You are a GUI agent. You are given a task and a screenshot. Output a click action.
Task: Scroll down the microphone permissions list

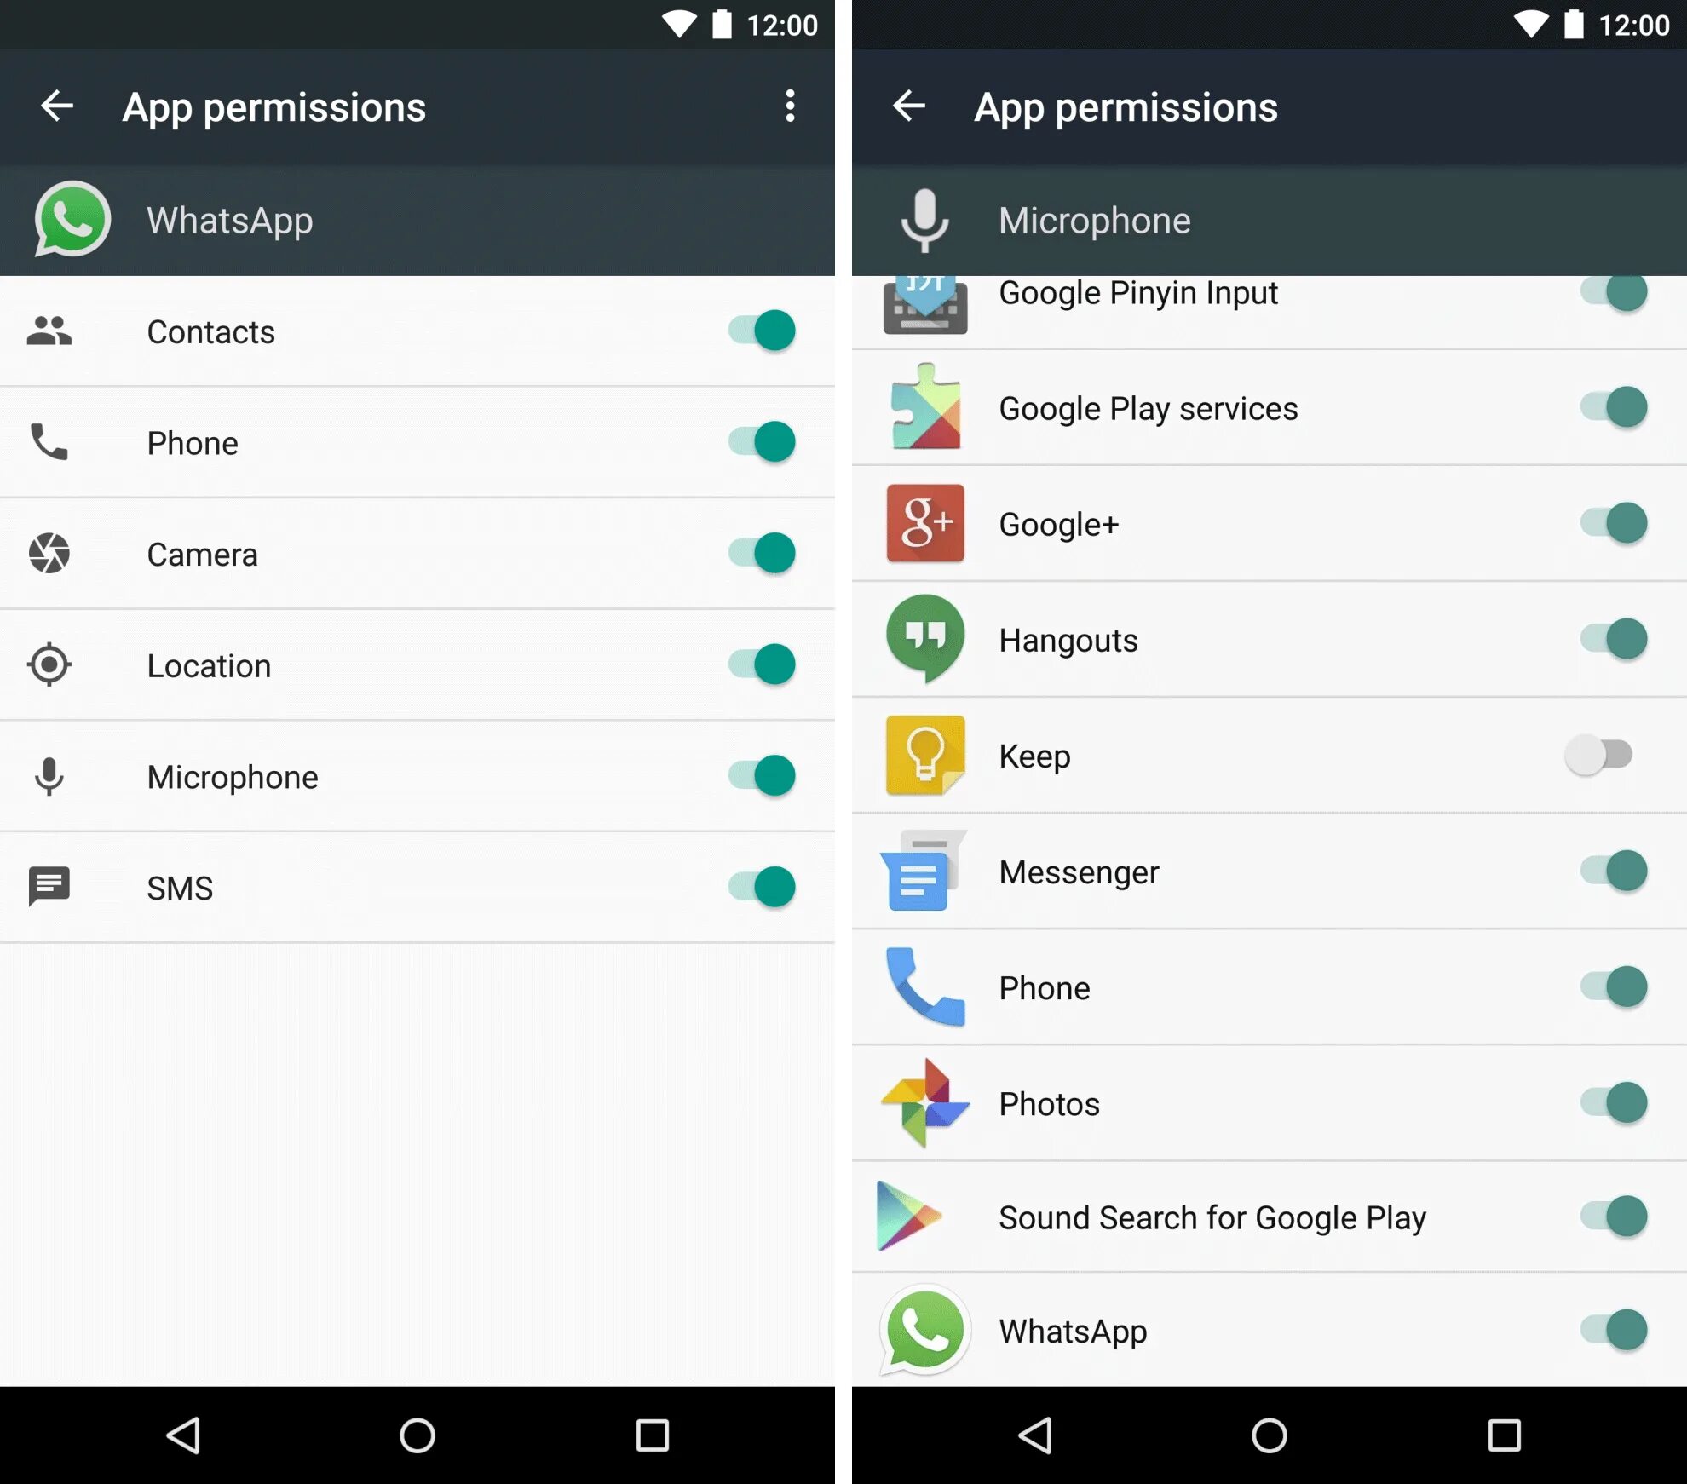tap(1265, 860)
